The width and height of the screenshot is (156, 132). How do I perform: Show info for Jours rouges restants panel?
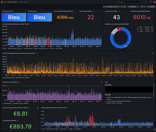pyautogui.click(x=93, y=11)
